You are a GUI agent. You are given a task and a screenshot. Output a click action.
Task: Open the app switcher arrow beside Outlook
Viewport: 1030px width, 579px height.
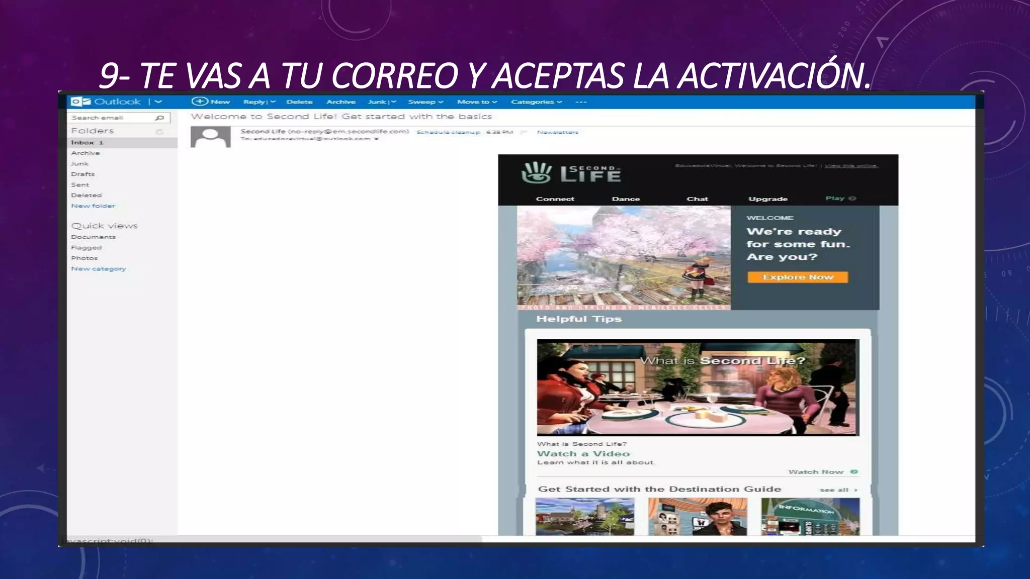(x=158, y=102)
